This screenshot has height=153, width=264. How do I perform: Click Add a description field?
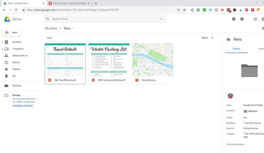click(235, 144)
